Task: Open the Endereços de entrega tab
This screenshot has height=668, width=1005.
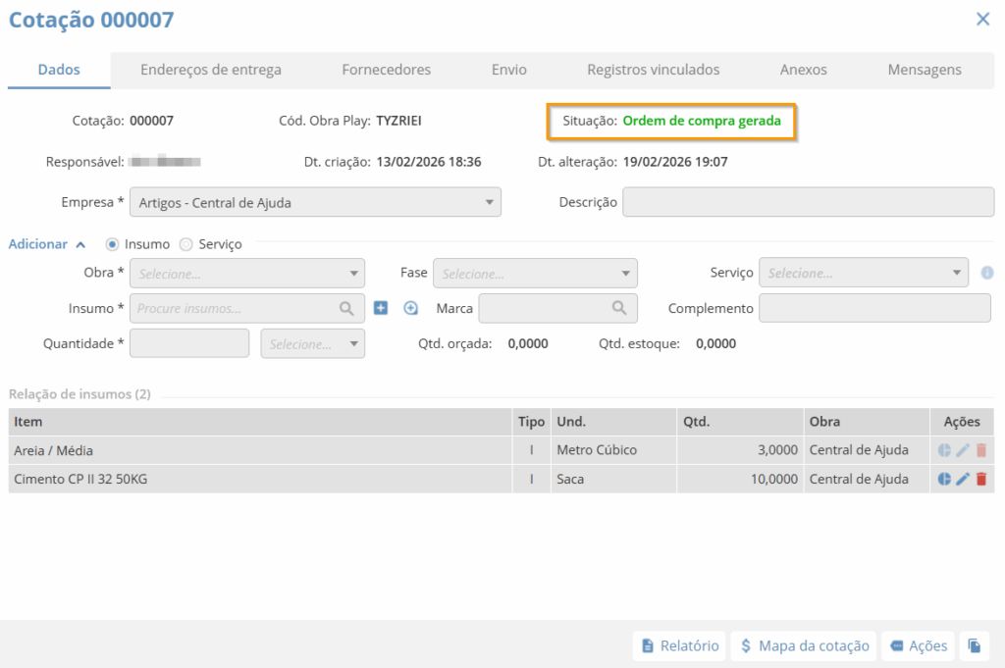Action: click(210, 70)
